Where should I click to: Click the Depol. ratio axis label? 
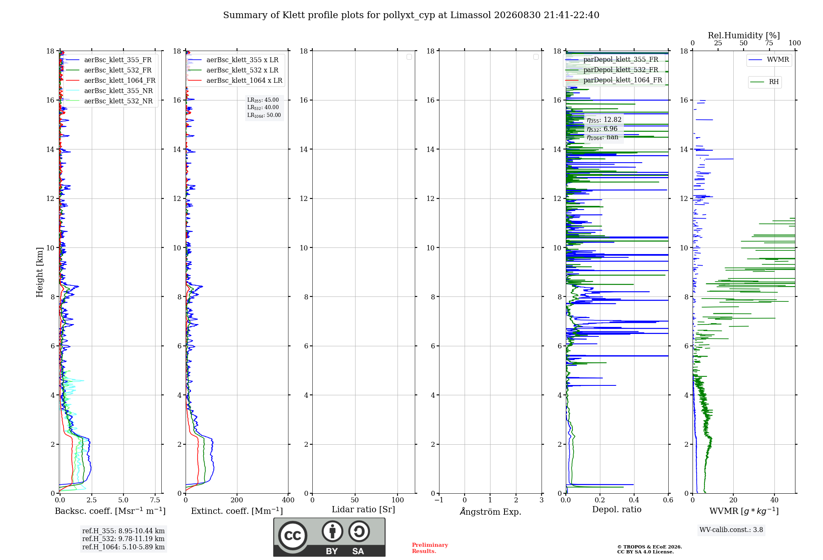pos(617,510)
